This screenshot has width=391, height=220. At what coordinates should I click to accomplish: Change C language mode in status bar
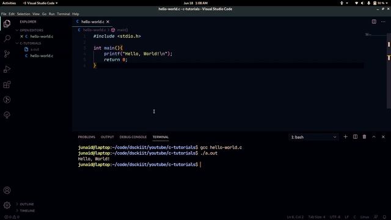[x=354, y=217]
